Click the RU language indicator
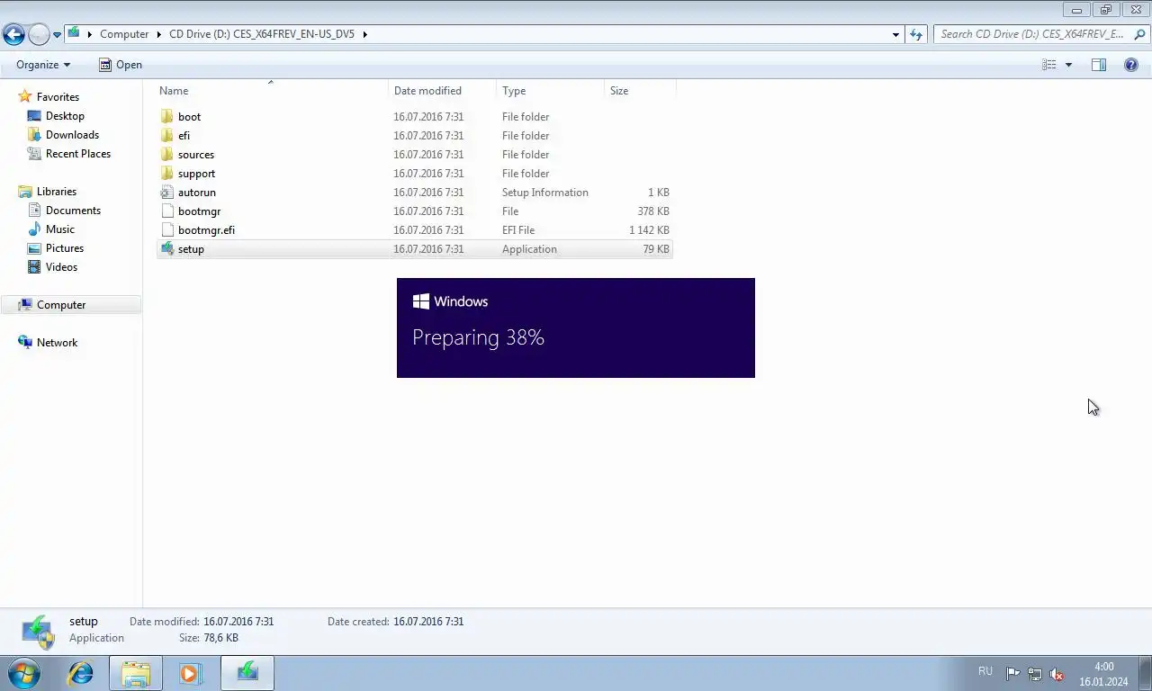Viewport: 1152px width, 691px height. 985,671
